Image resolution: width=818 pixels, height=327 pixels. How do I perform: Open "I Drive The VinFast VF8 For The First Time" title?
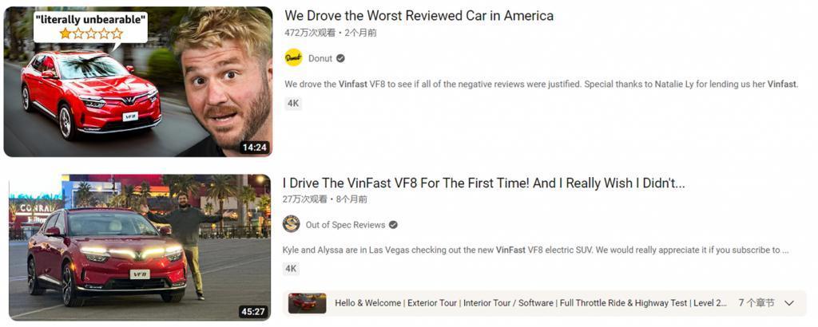point(483,183)
